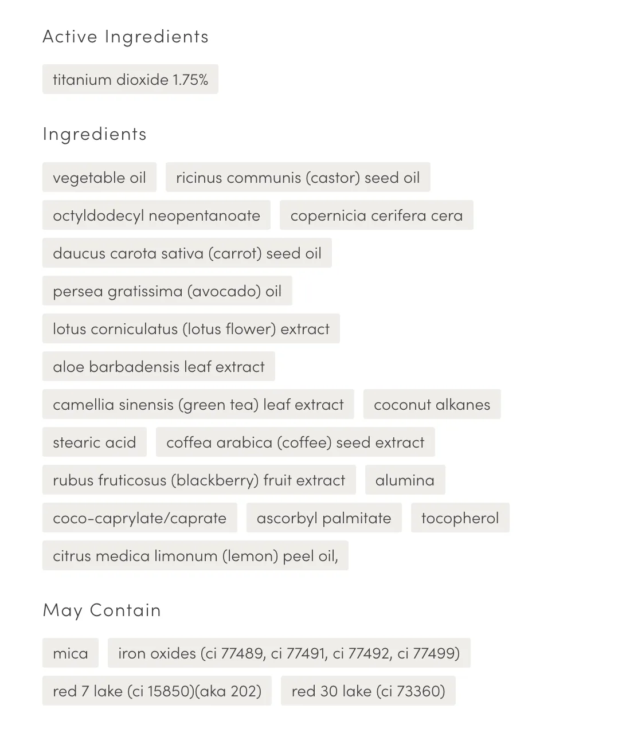The width and height of the screenshot is (626, 729).
Task: Select the coconut alkanes tag
Action: (x=432, y=404)
